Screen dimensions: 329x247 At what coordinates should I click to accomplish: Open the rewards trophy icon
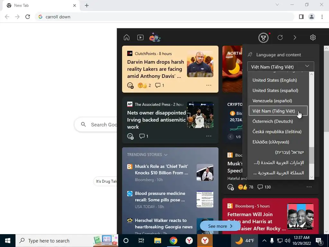click(x=263, y=38)
